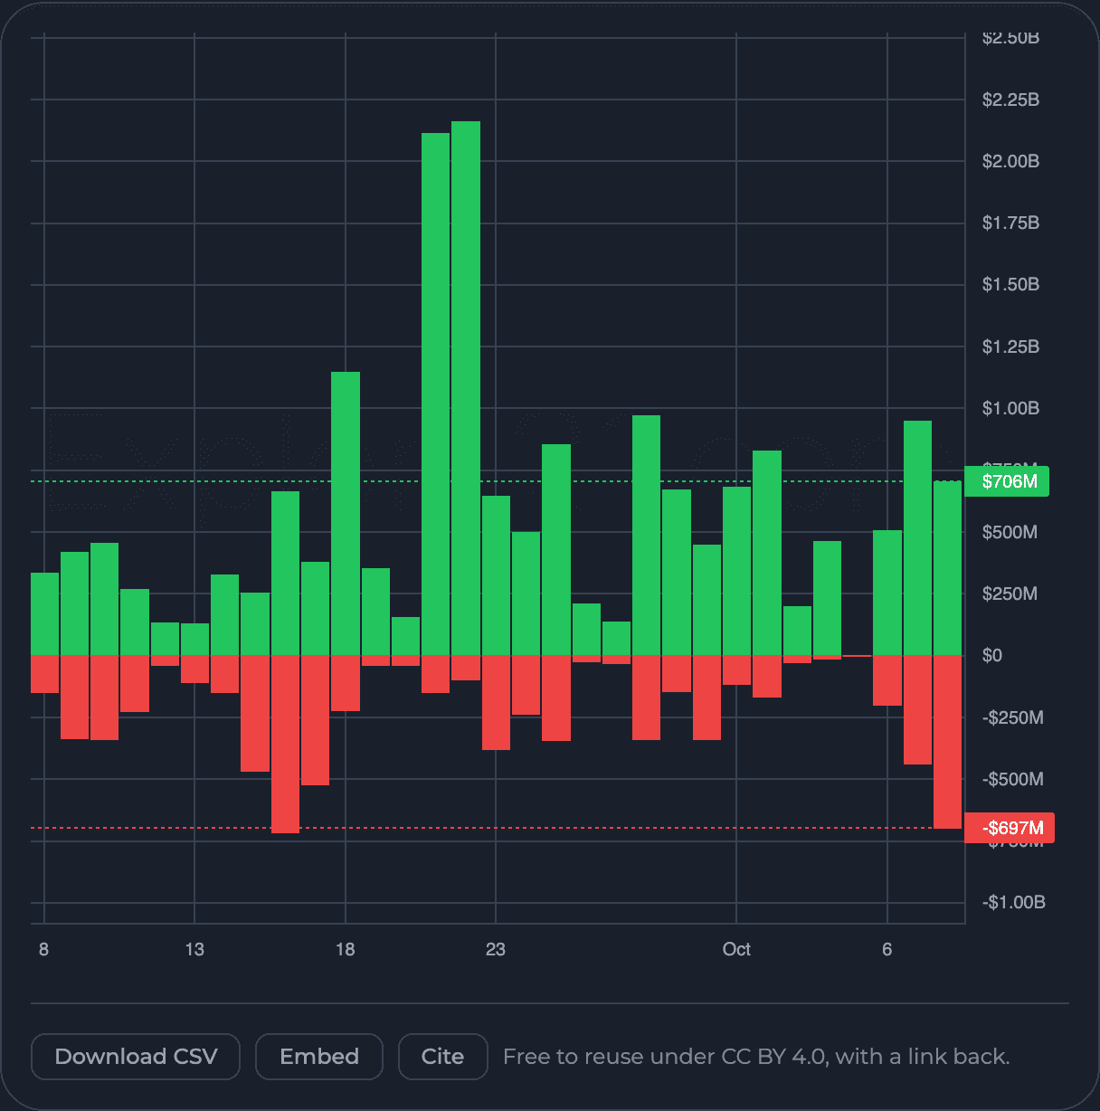The image size is (1100, 1111).
Task: Click the -$1.00B y-axis label
Action: tap(1014, 902)
